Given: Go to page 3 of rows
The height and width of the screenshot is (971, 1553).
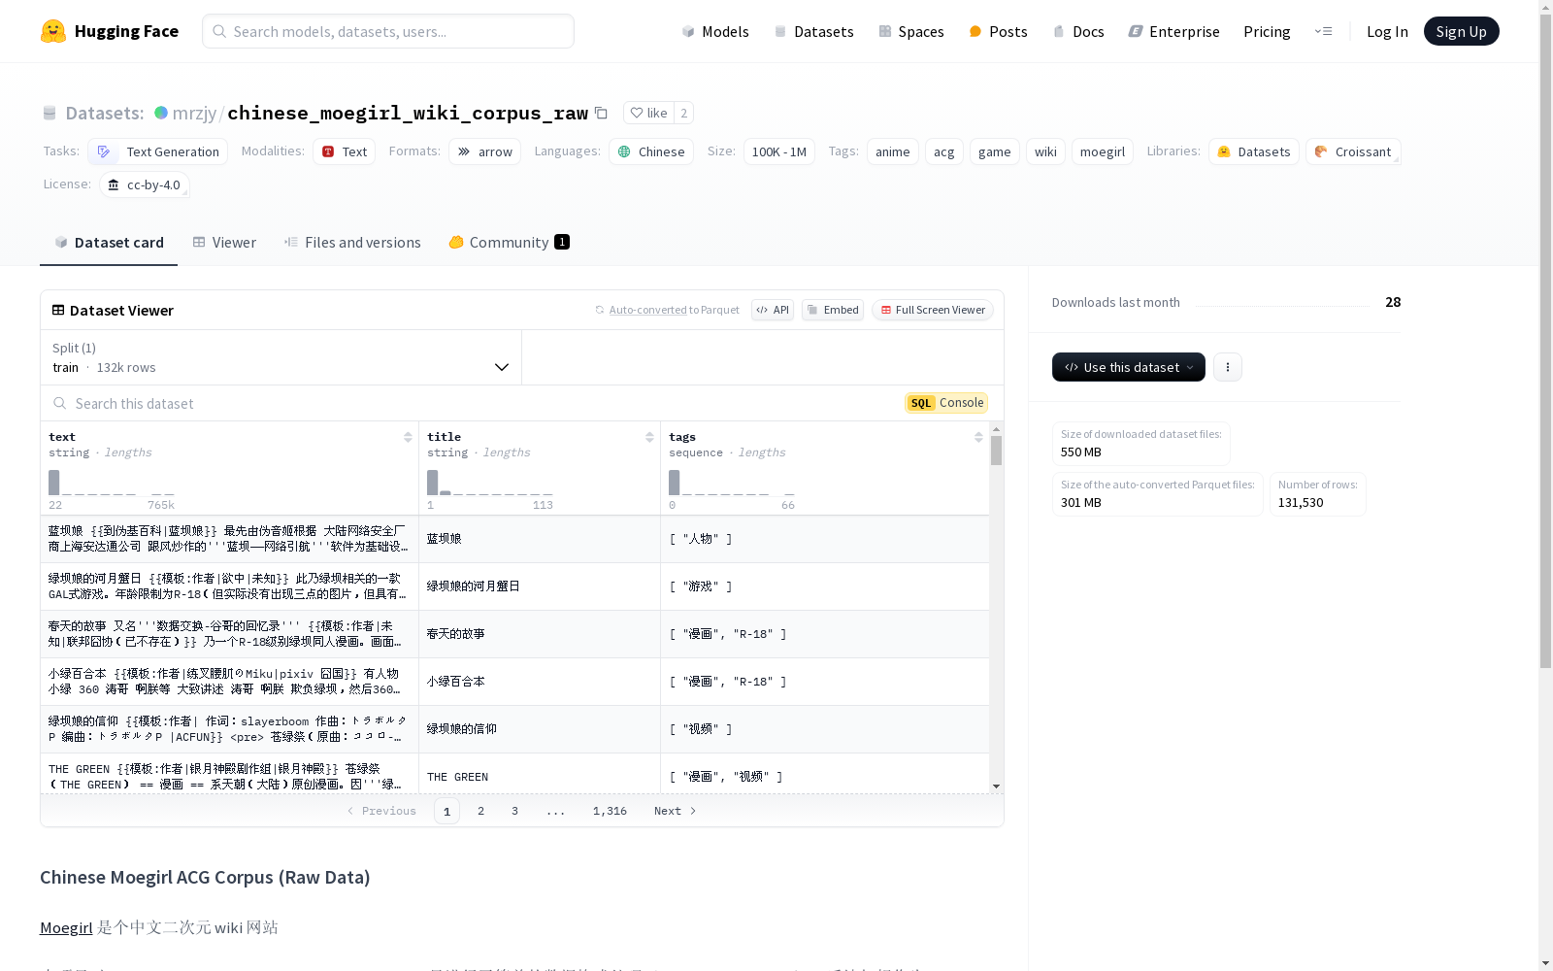Looking at the screenshot, I should click(514, 811).
